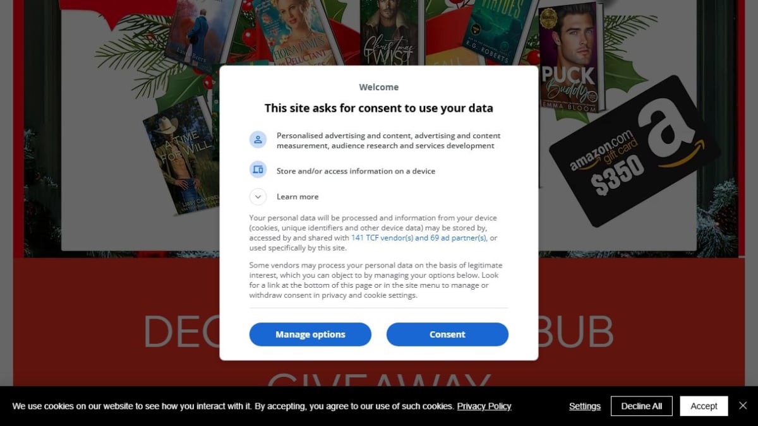The height and width of the screenshot is (426, 758).
Task: Click Decline All cookies button
Action: (642, 406)
